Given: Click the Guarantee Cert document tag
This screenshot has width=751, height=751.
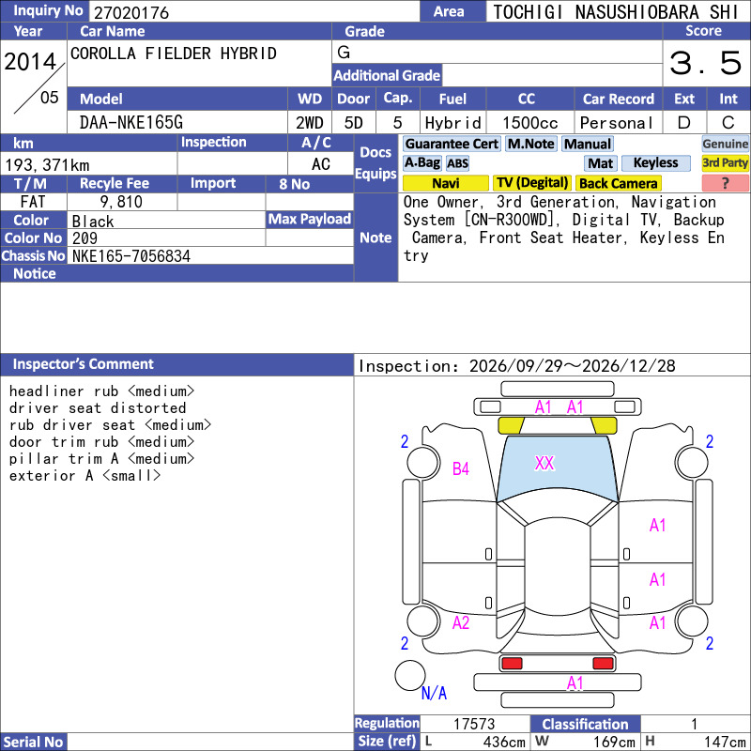Looking at the screenshot, I should tap(452, 144).
